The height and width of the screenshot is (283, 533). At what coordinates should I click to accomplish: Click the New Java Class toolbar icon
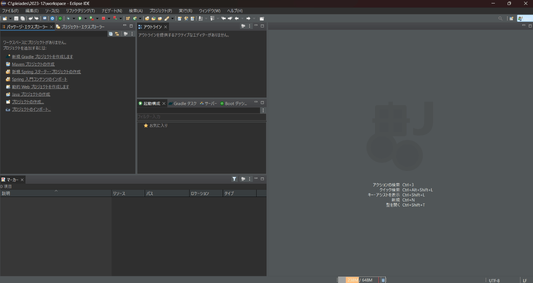(x=135, y=18)
